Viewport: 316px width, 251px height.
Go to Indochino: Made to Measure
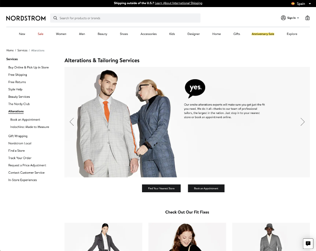pos(30,127)
